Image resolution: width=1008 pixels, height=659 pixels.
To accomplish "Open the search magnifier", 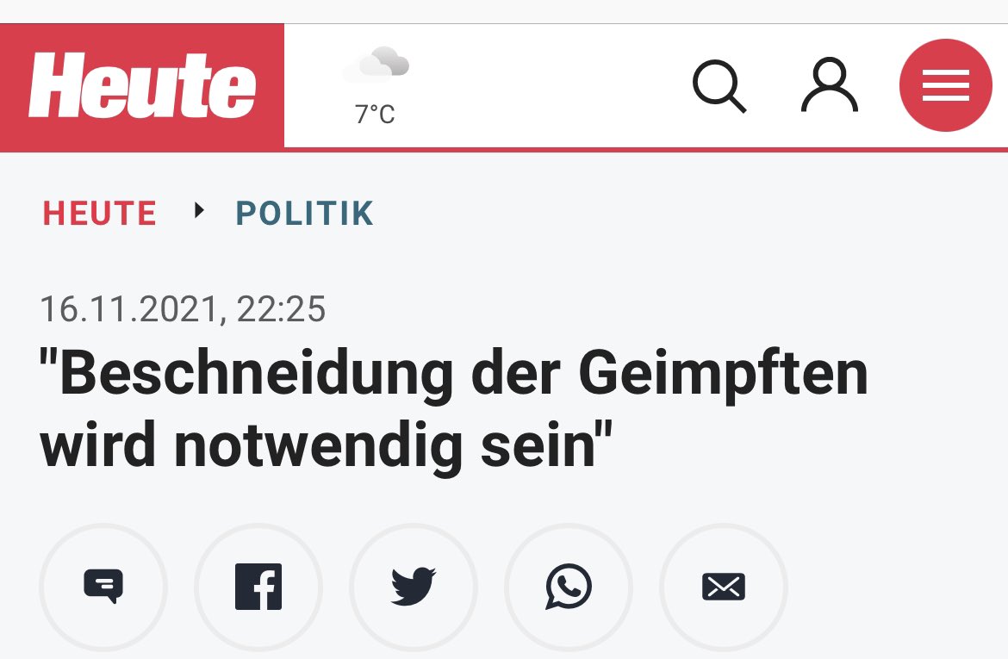I will click(719, 87).
